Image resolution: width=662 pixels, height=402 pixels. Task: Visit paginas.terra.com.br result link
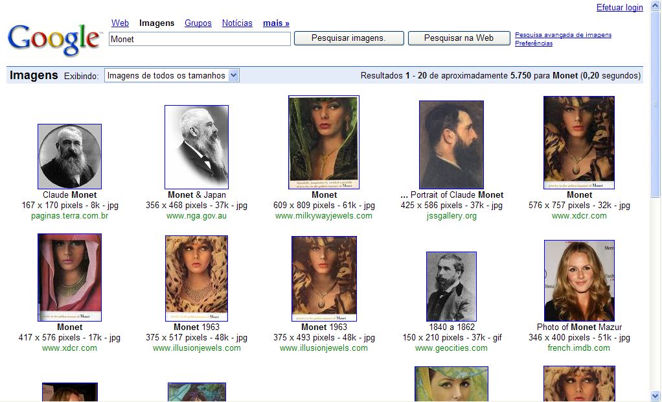pyautogui.click(x=70, y=215)
